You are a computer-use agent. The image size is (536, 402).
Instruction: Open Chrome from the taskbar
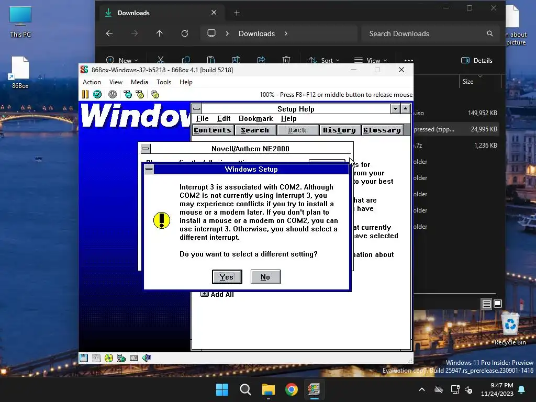pos(291,389)
